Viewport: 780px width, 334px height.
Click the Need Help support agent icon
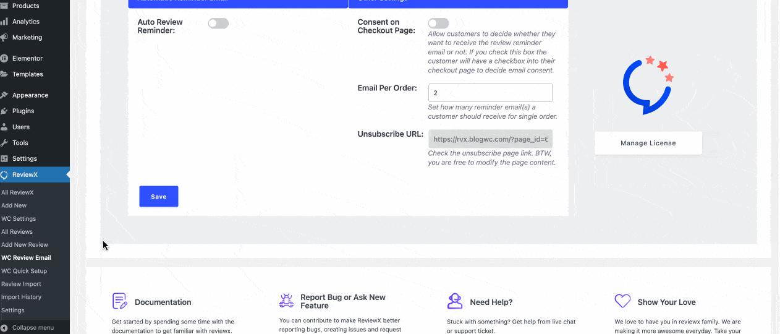click(455, 301)
